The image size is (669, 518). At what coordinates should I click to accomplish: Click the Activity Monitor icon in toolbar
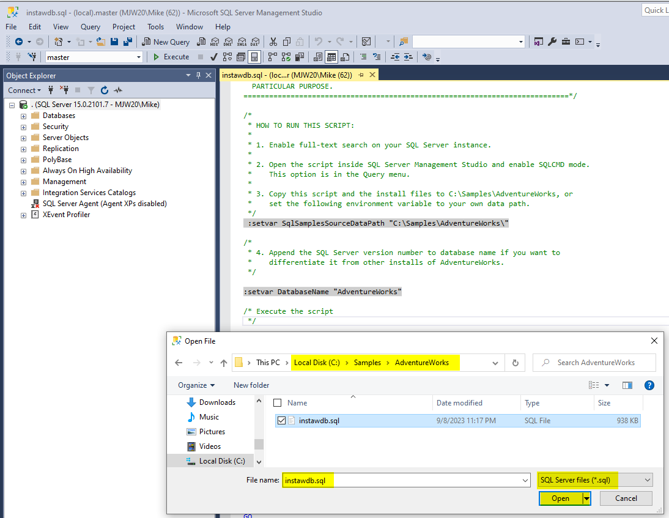tap(366, 42)
